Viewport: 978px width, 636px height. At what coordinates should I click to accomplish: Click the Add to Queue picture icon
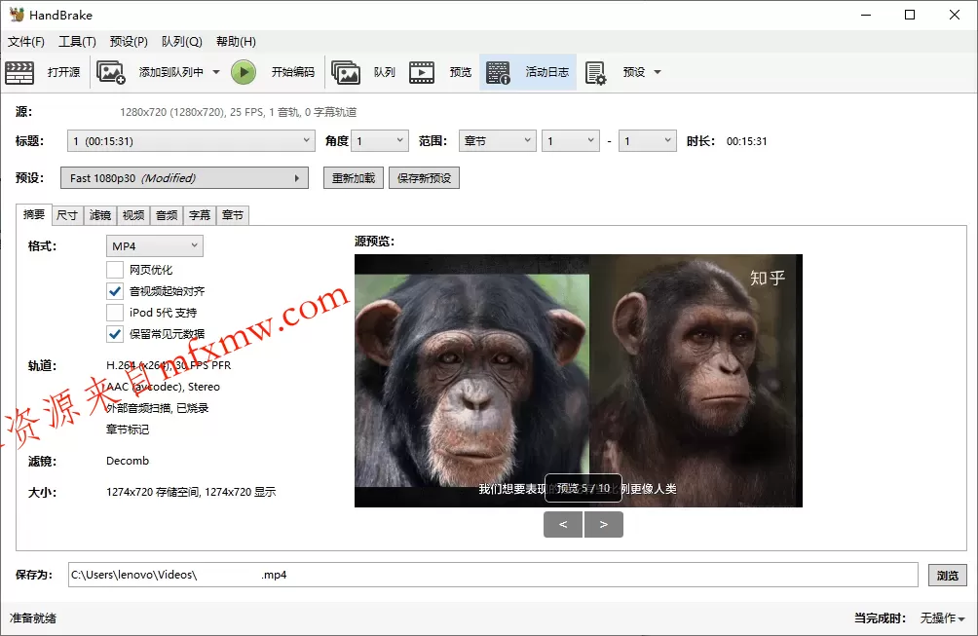(x=111, y=72)
